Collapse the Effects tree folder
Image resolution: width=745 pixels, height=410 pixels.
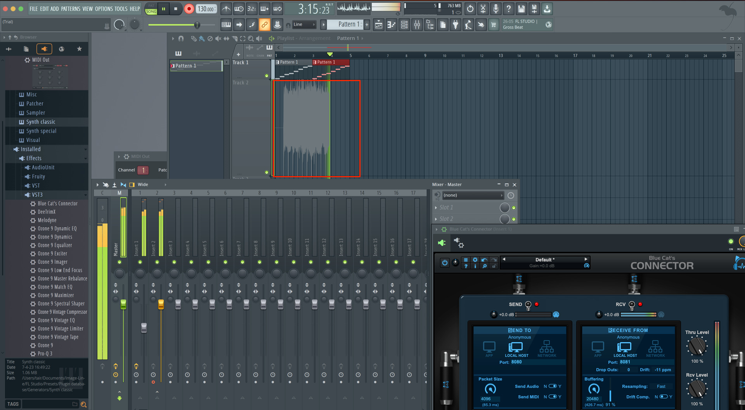pos(34,158)
